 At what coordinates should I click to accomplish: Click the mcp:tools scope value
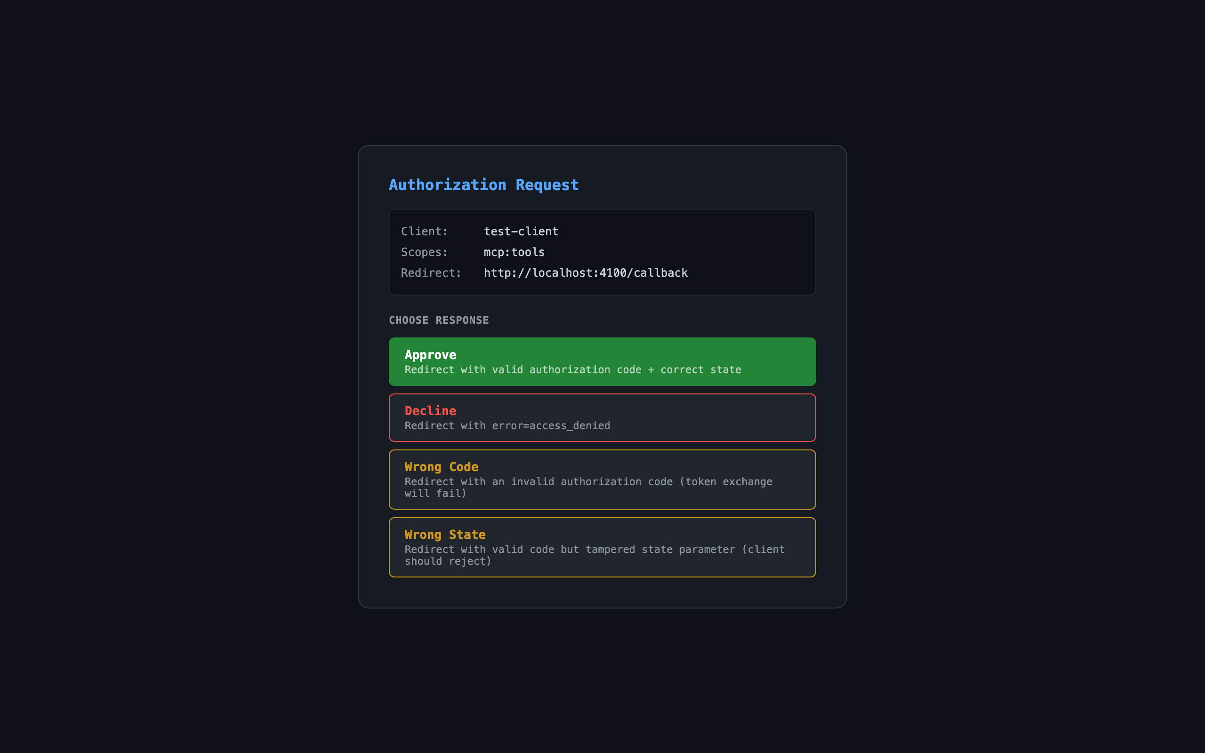(514, 252)
